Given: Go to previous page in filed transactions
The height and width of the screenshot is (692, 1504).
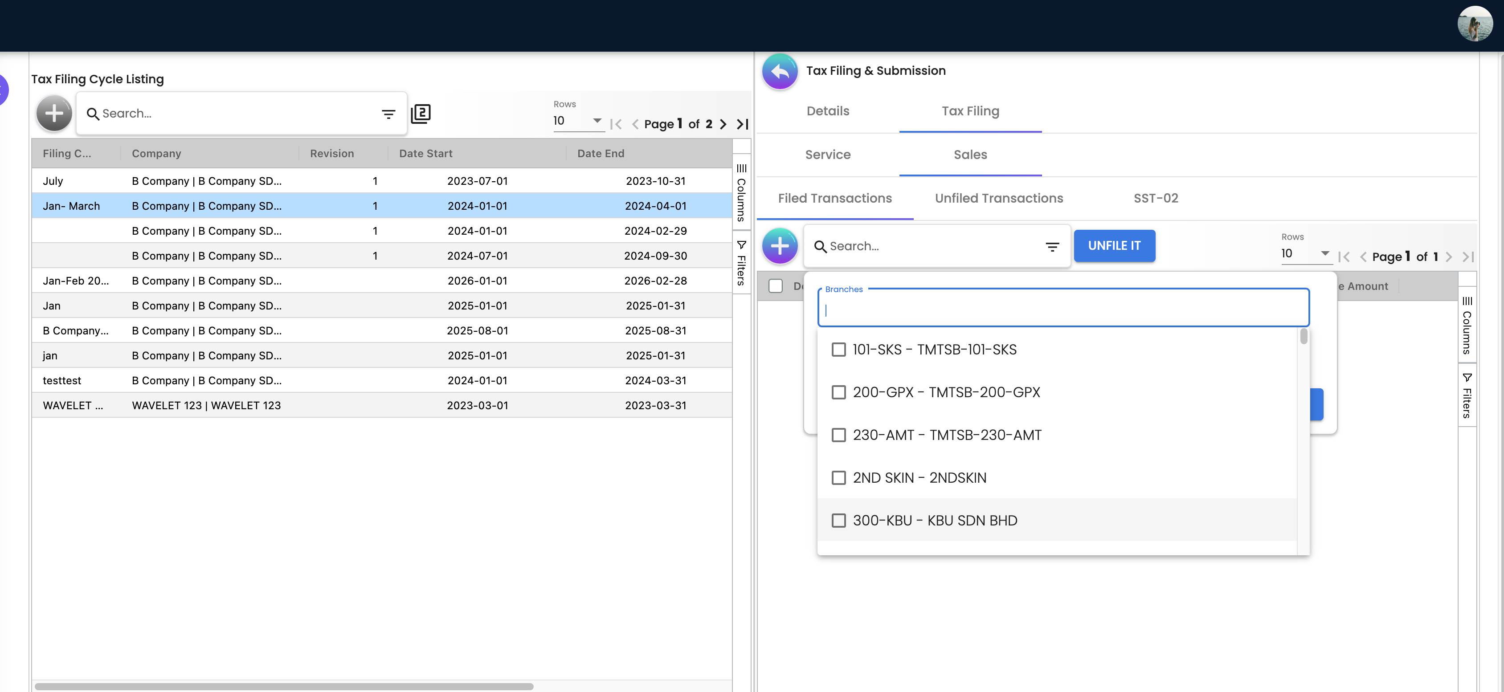Looking at the screenshot, I should point(1363,257).
